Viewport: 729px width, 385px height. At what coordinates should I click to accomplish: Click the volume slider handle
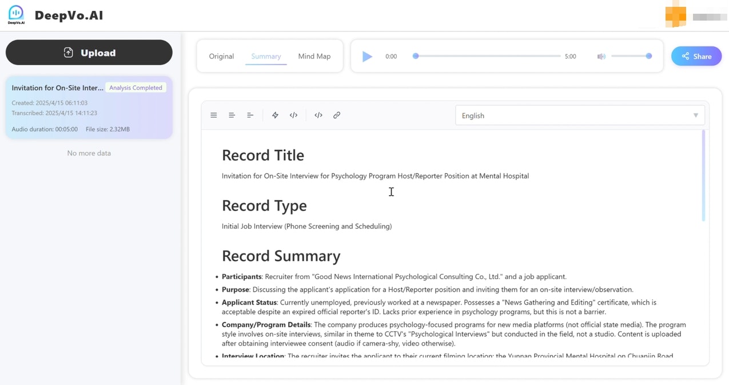(648, 56)
